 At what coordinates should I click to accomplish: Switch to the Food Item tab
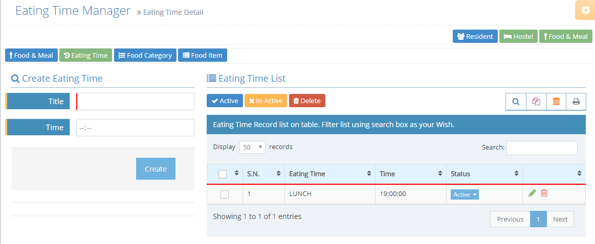[203, 55]
